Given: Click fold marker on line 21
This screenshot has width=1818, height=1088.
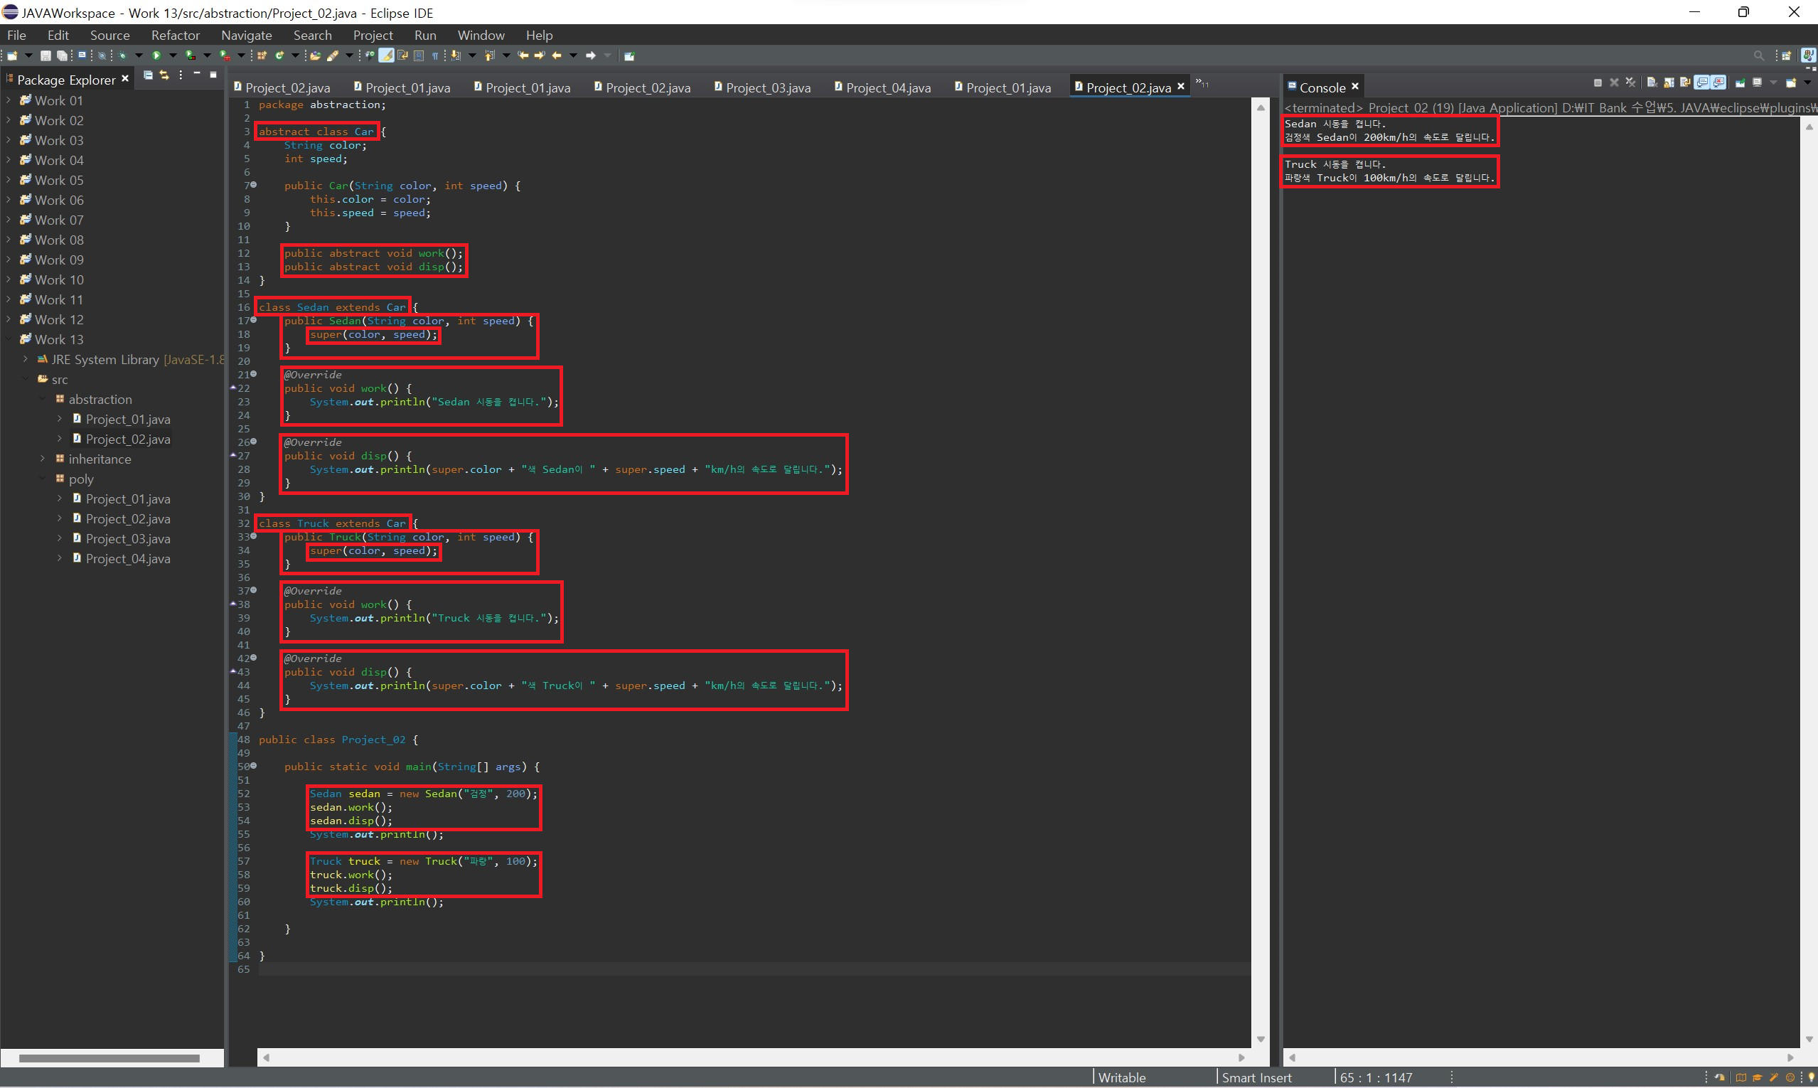Looking at the screenshot, I should click(x=254, y=374).
